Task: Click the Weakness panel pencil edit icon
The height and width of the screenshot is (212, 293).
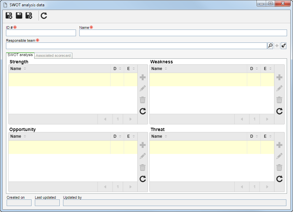Action: 279,89
